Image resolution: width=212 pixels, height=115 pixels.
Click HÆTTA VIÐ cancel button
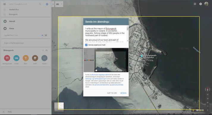point(112,93)
